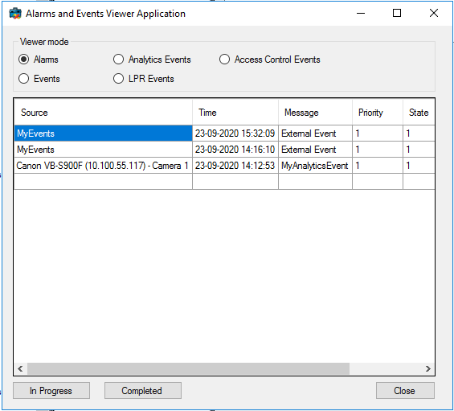Maximize the Alarms and Events Viewer window
Viewport: 454px width, 411px height.
[397, 14]
